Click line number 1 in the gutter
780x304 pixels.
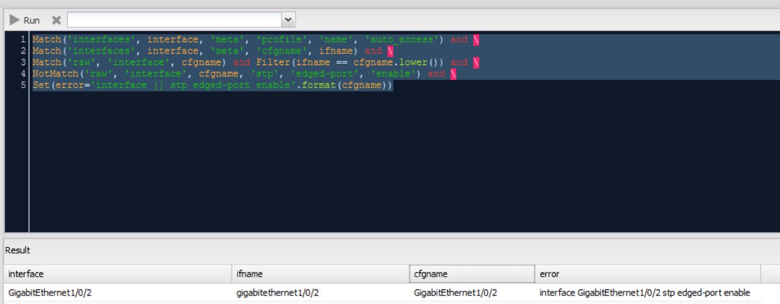pos(23,40)
